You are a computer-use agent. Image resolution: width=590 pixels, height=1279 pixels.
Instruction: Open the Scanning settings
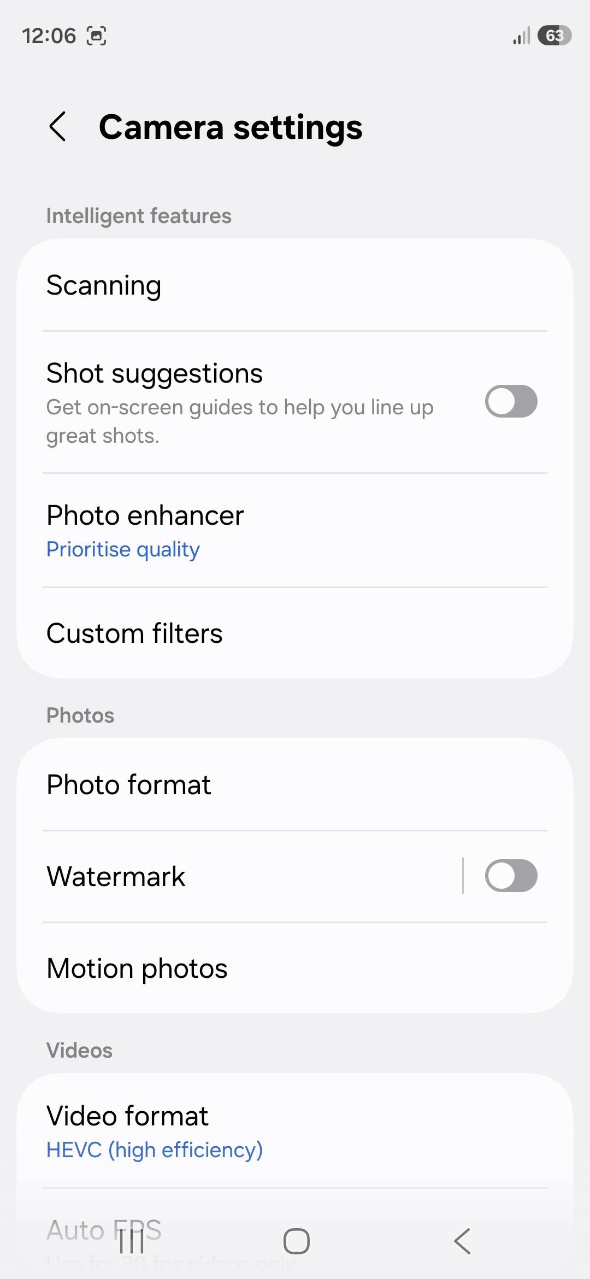point(295,285)
